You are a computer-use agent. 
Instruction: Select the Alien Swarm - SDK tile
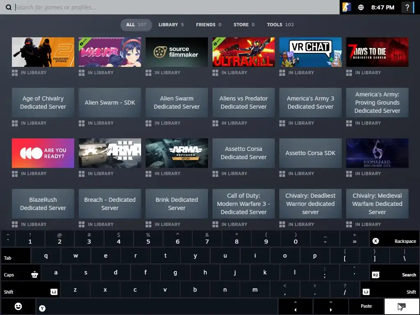coord(110,103)
